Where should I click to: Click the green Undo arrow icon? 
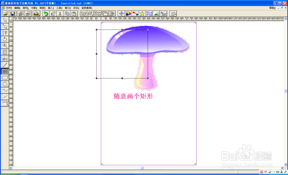point(46,13)
